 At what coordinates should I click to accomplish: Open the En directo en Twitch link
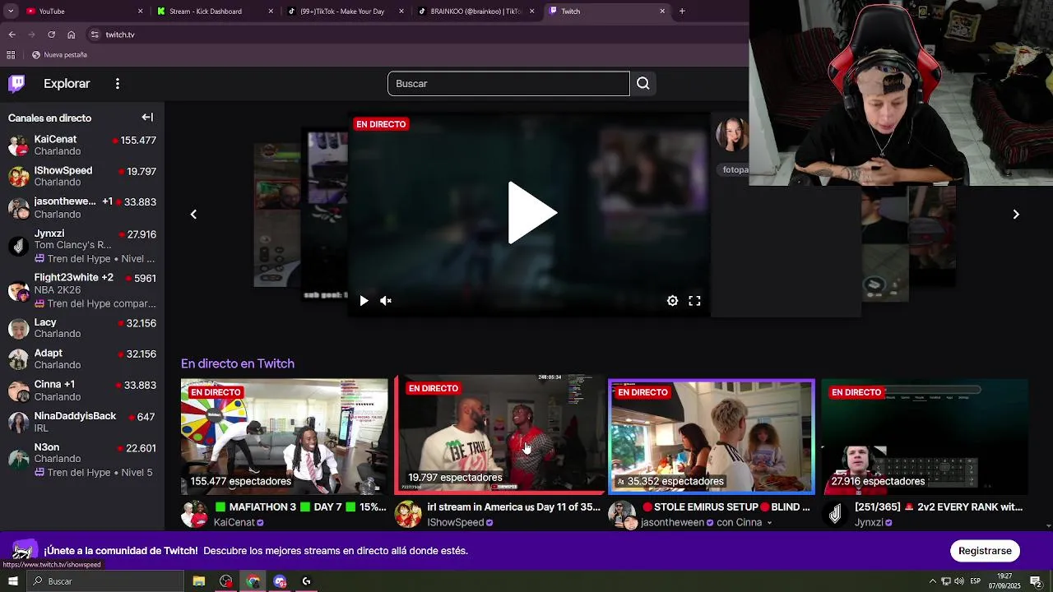[x=238, y=363]
